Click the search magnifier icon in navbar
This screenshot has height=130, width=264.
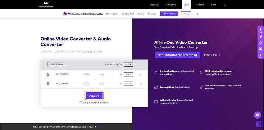tap(197, 14)
